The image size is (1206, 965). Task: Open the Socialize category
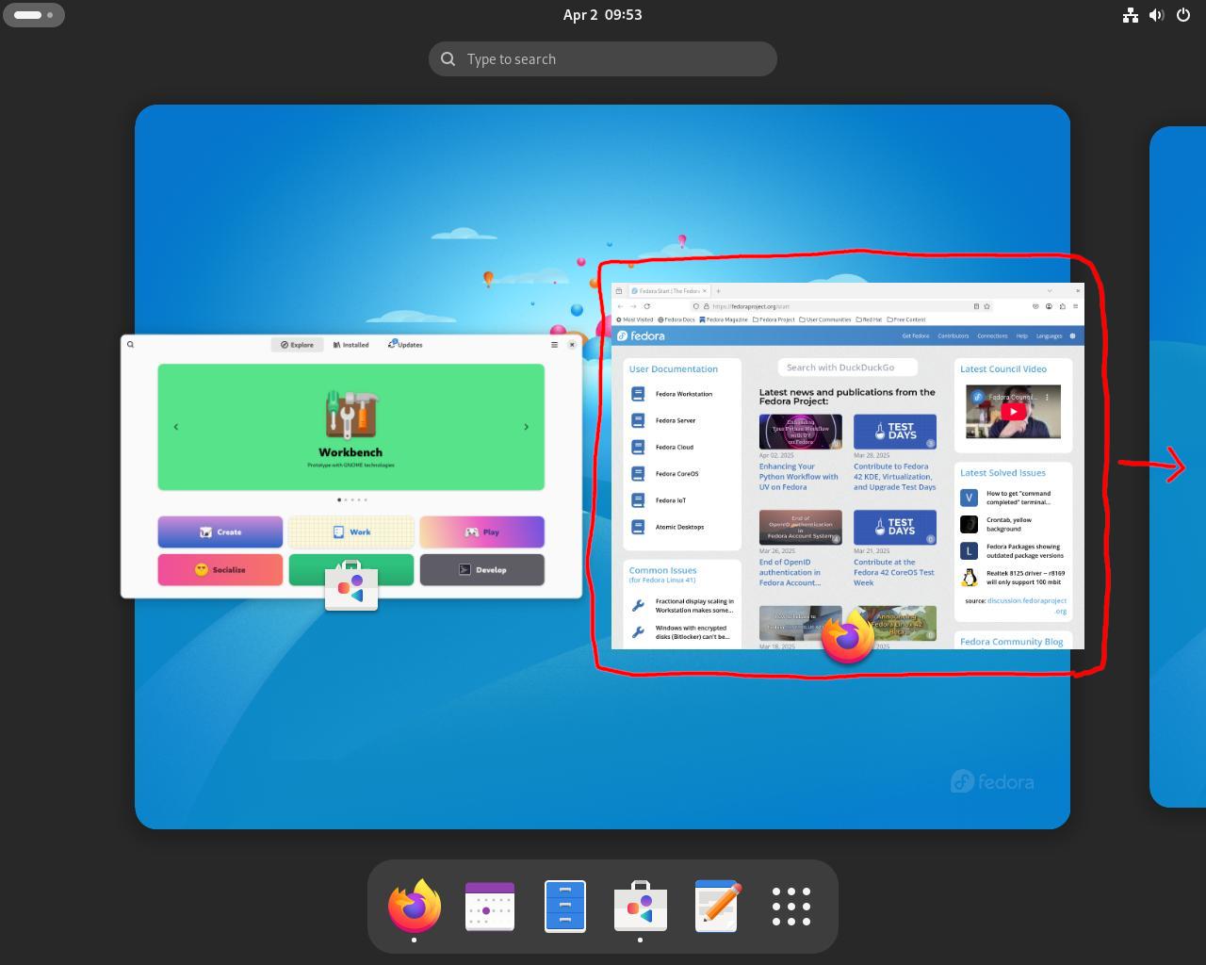pyautogui.click(x=220, y=569)
